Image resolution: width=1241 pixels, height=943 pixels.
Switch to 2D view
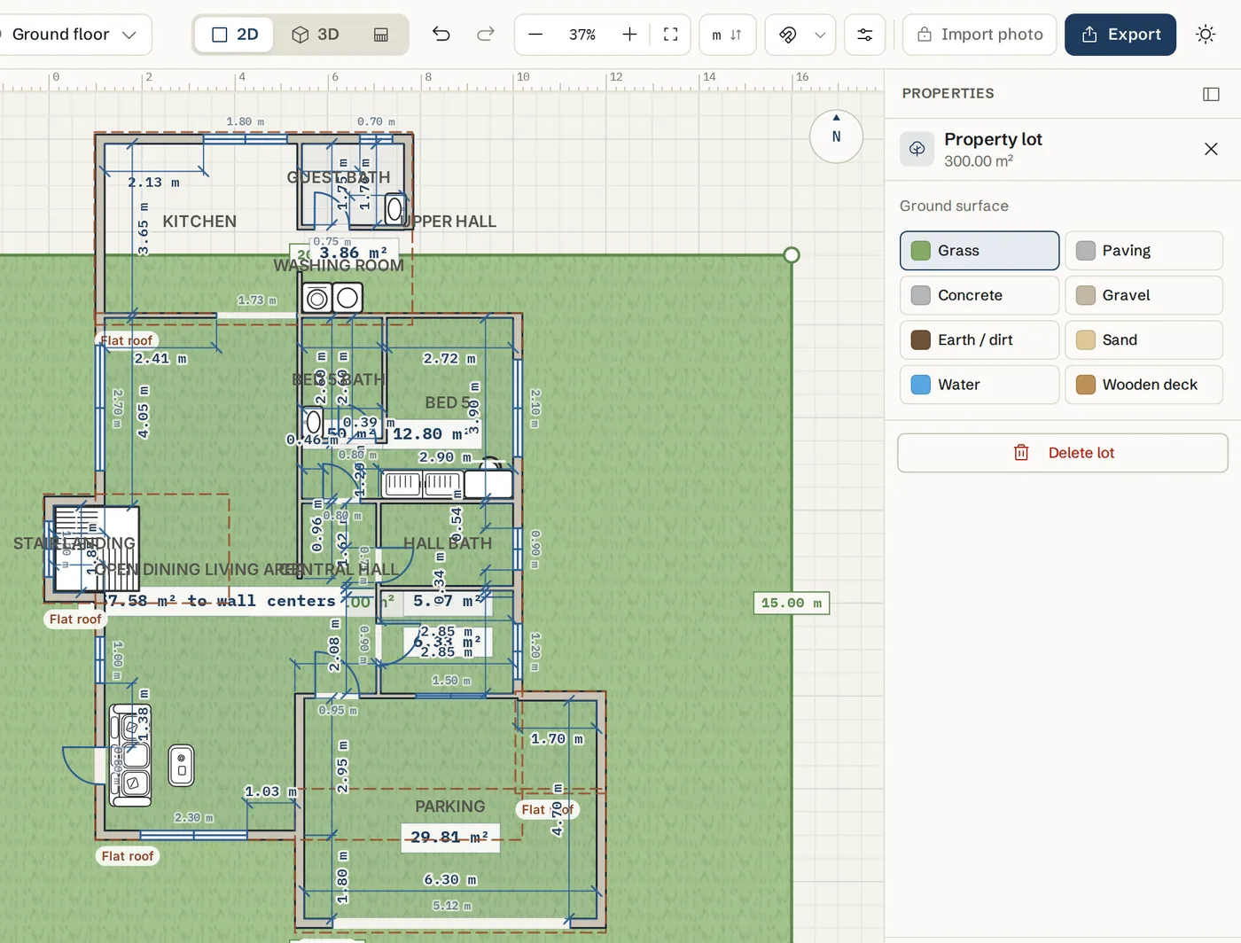coord(235,35)
